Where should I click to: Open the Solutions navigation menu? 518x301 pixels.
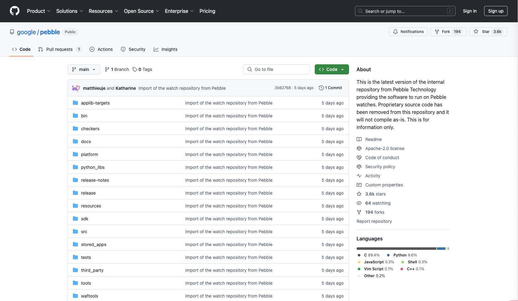(x=69, y=11)
